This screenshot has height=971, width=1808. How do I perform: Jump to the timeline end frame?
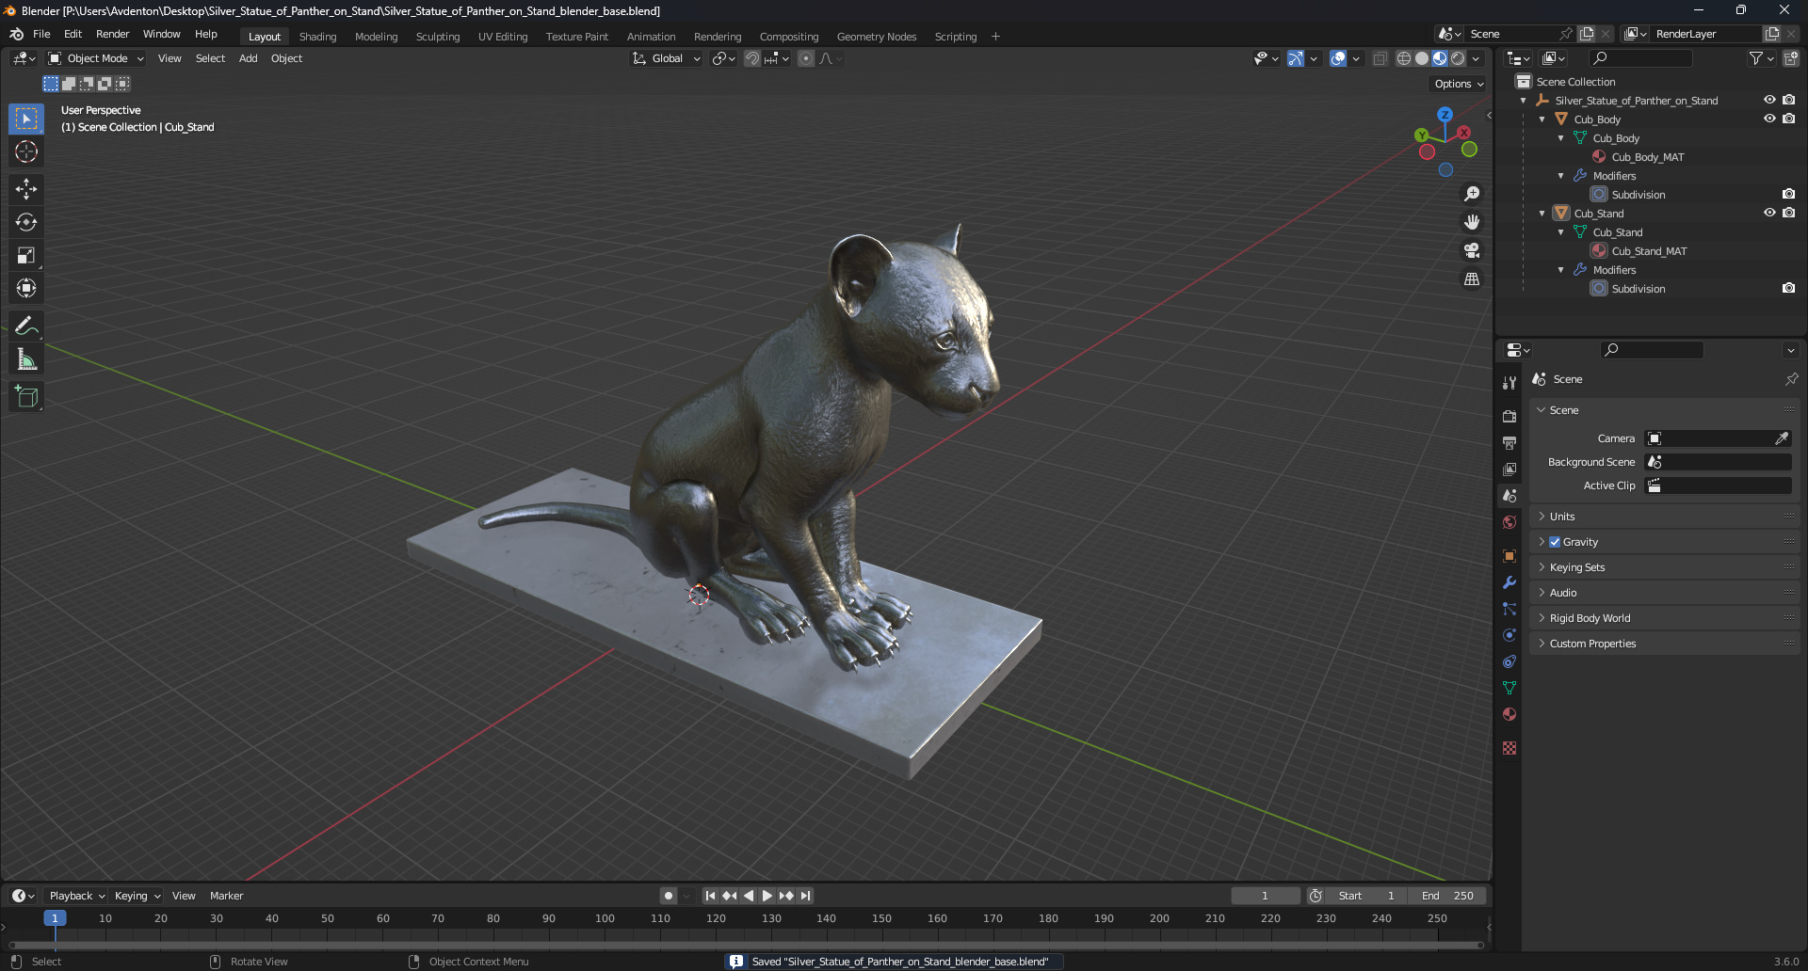tap(805, 896)
